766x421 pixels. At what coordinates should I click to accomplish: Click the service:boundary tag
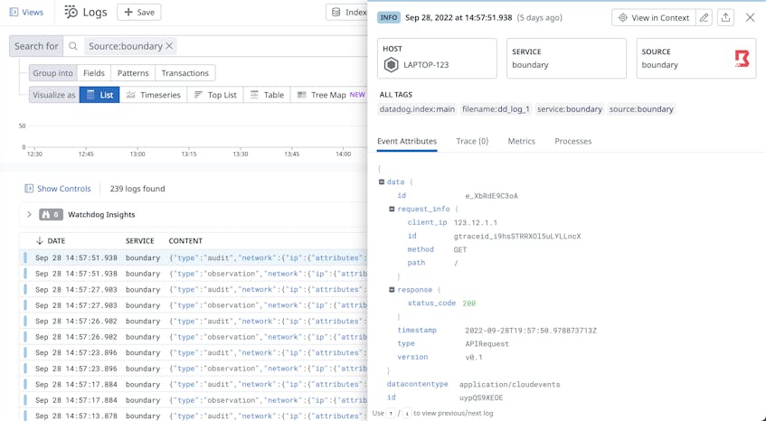570,109
